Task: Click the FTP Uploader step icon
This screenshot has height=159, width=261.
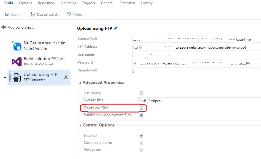Action: tap(16, 77)
